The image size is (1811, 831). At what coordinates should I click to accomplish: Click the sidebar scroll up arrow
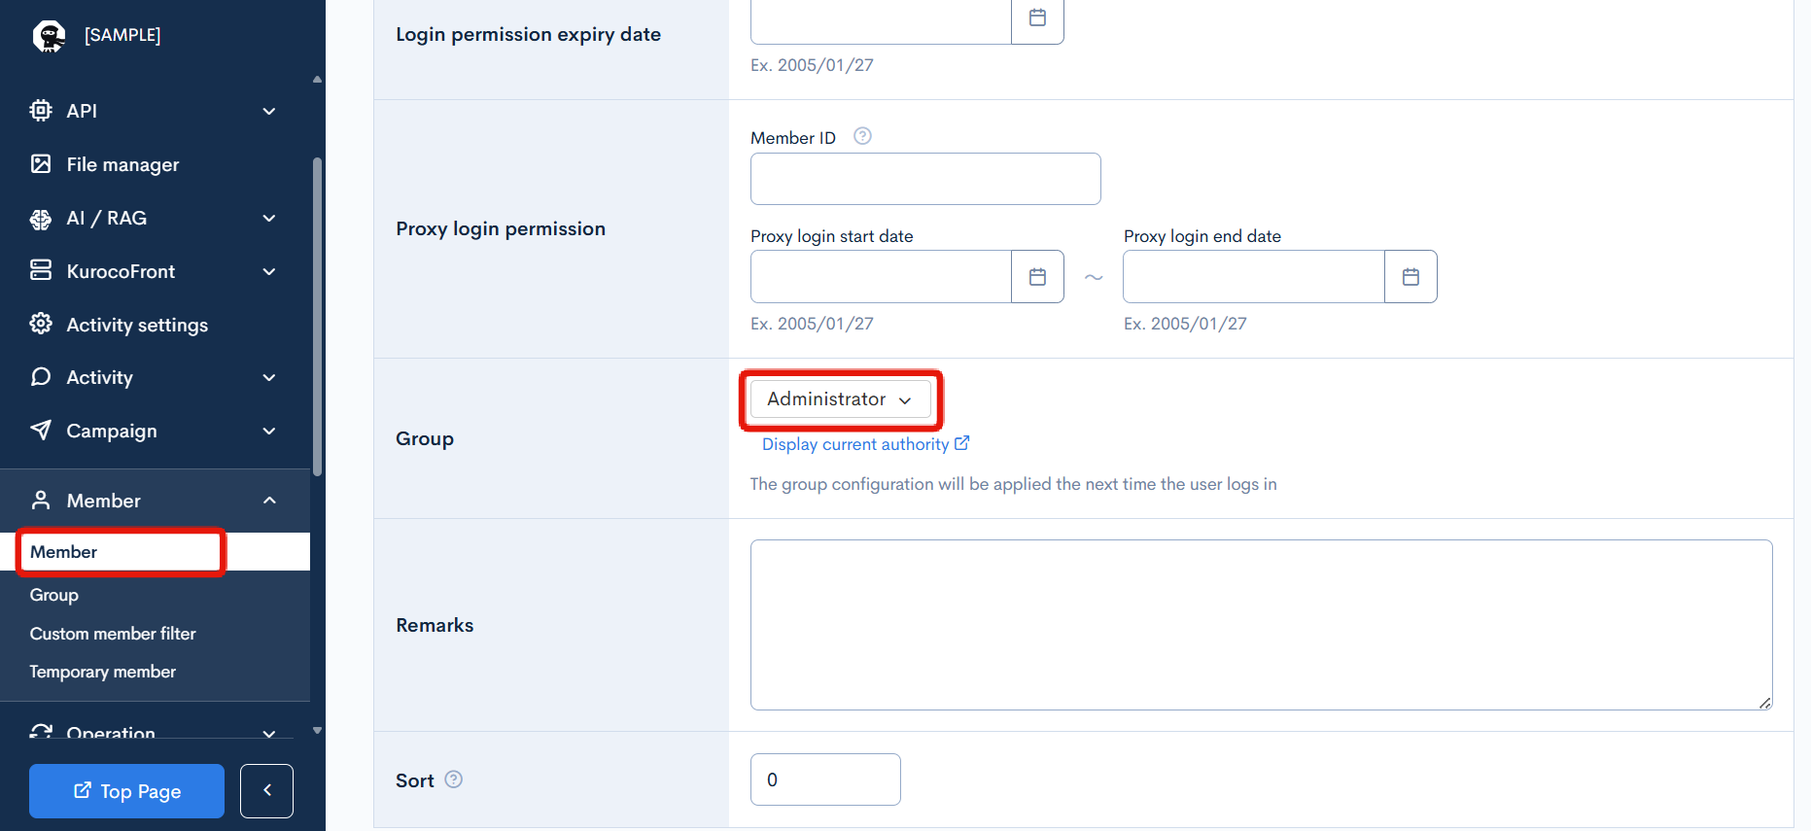(x=317, y=80)
